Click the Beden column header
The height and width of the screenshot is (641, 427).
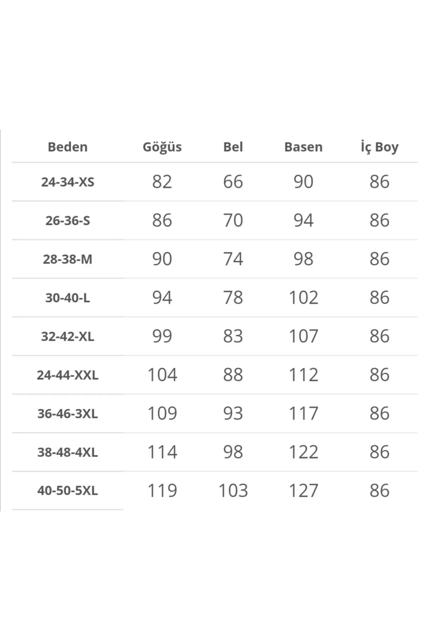pyautogui.click(x=68, y=147)
